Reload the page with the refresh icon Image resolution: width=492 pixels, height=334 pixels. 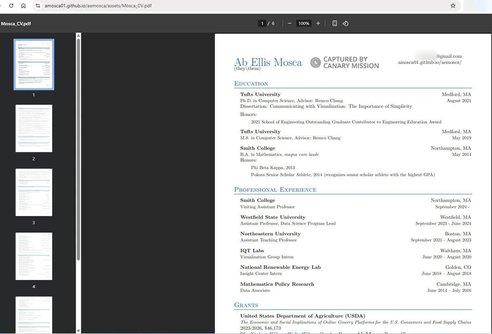click(11, 6)
